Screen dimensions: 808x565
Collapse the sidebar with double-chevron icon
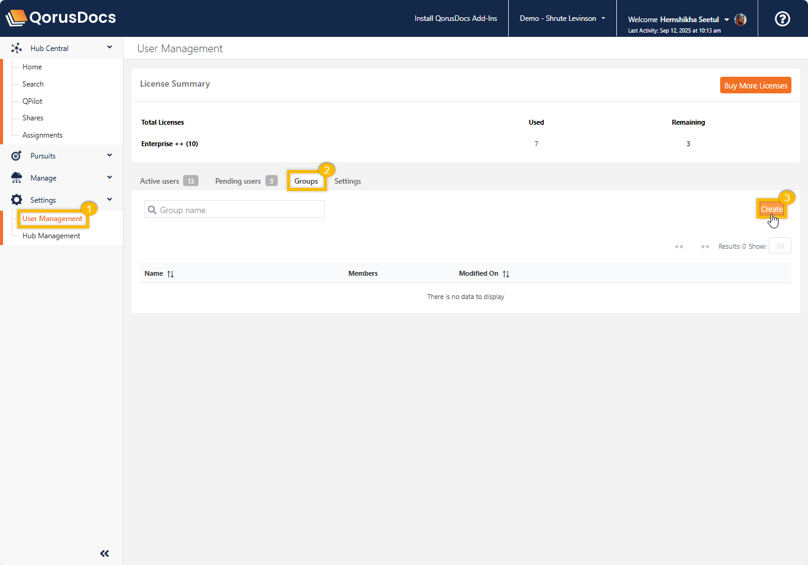click(104, 553)
